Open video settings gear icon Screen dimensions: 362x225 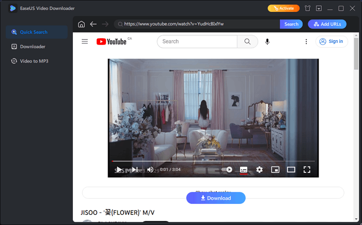(x=260, y=170)
